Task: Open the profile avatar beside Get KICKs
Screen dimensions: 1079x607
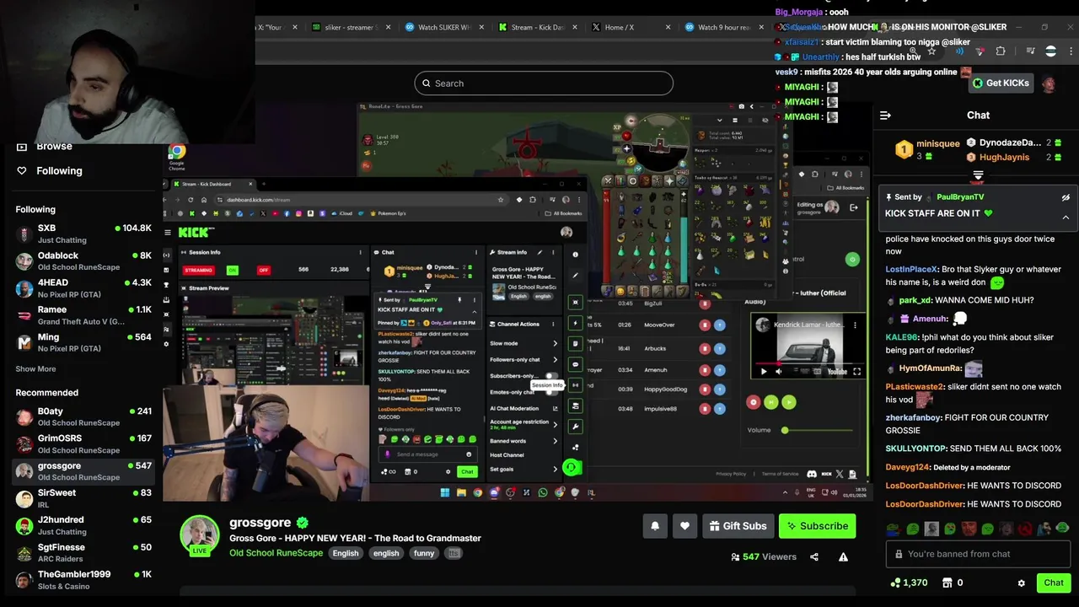Action: pyautogui.click(x=1049, y=83)
